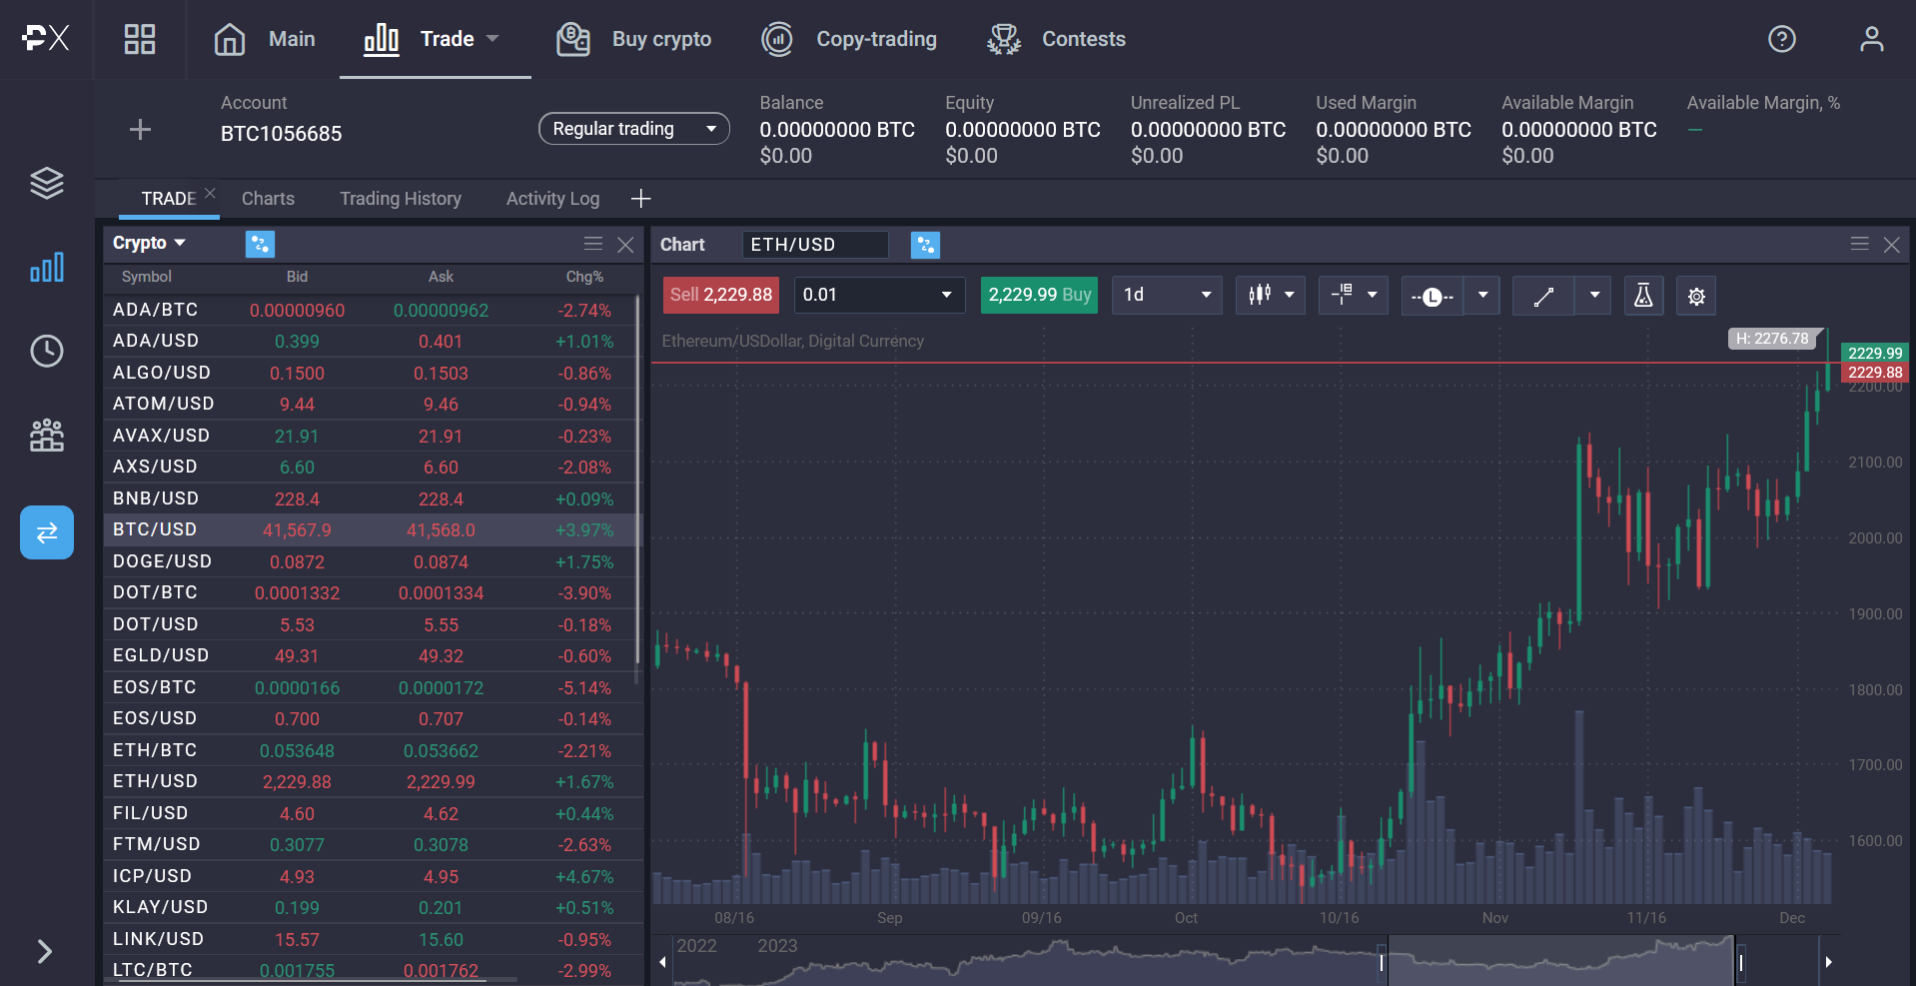Select the line drawing tool
Viewport: 1916px width, 986px height.
[1543, 296]
